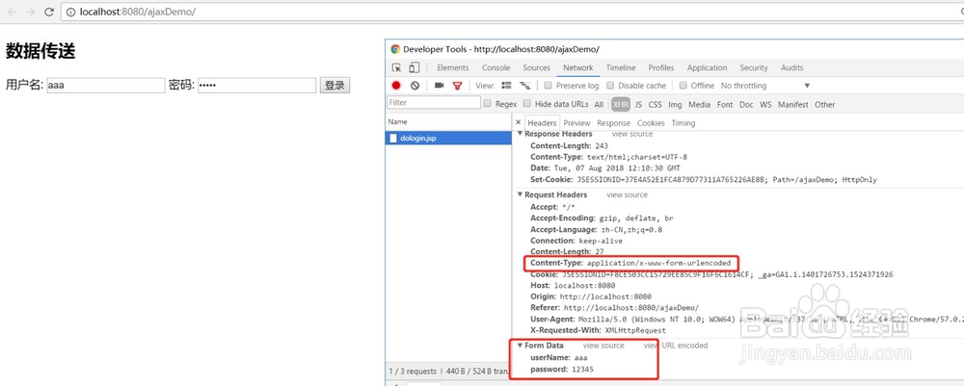
Task: Open the Elements panel tab
Action: click(453, 67)
